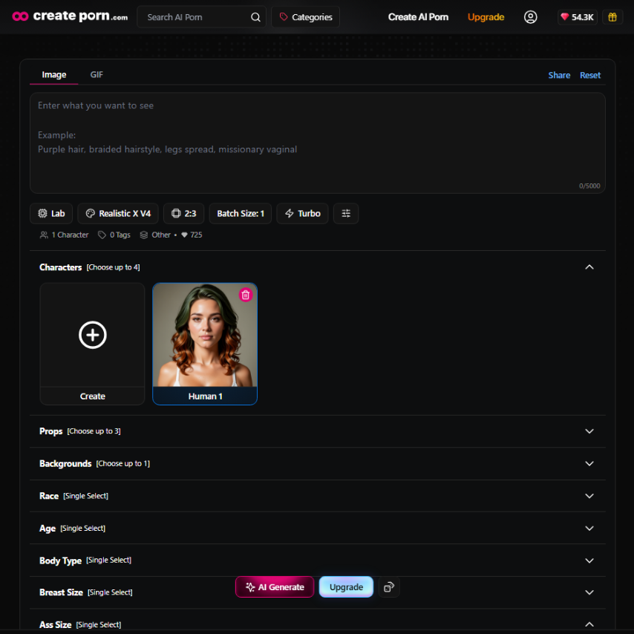Open the gift rewards icon
The width and height of the screenshot is (634, 634).
click(x=612, y=17)
